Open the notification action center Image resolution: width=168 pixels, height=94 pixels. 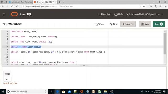coord(164,92)
